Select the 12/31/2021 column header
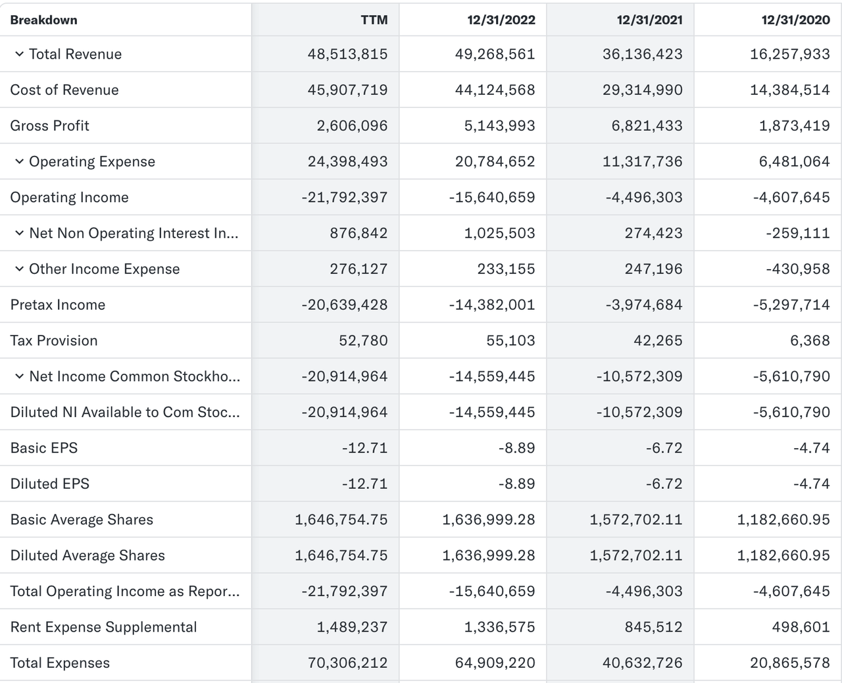842x683 pixels. (649, 20)
